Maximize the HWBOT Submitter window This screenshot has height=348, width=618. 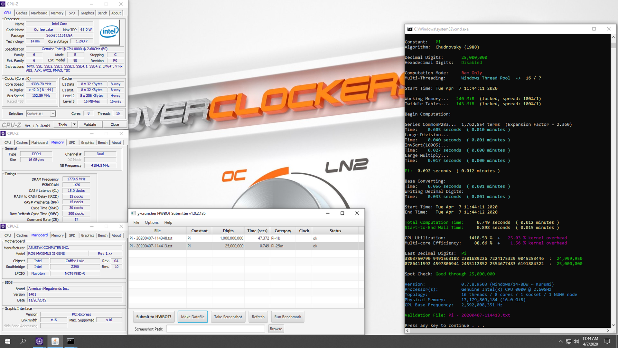(x=342, y=213)
